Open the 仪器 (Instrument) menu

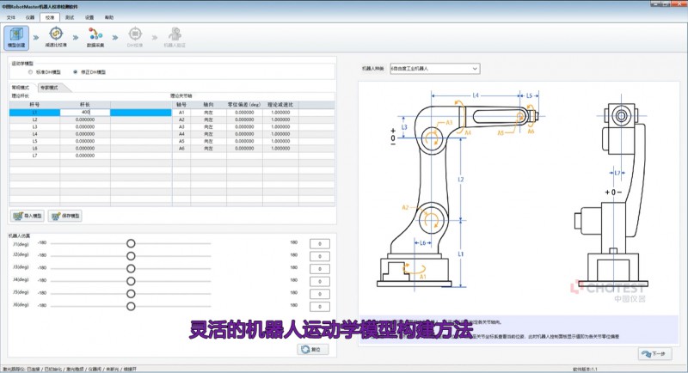30,16
